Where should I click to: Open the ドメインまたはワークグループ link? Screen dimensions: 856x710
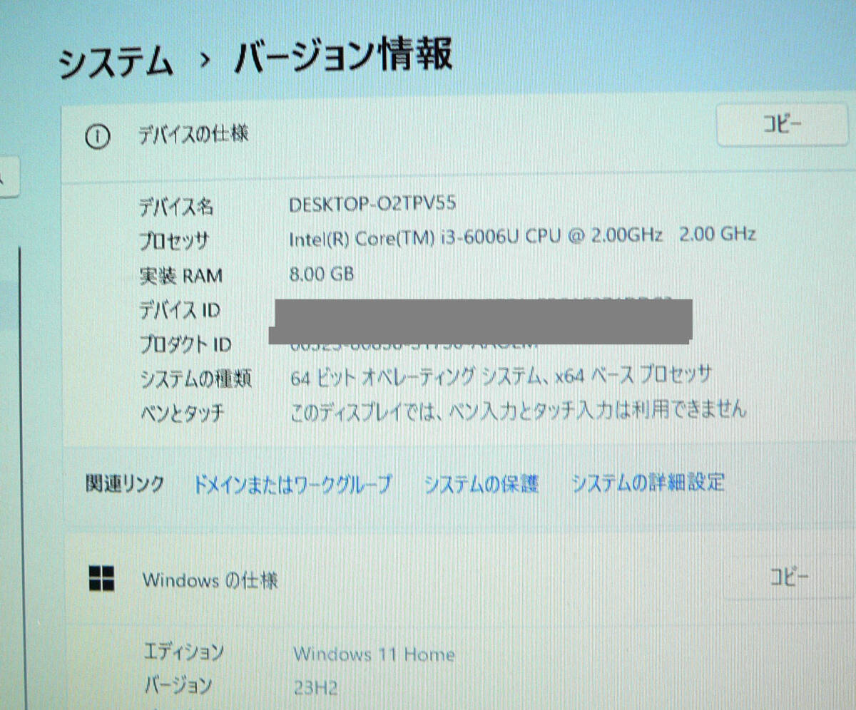[x=292, y=485]
